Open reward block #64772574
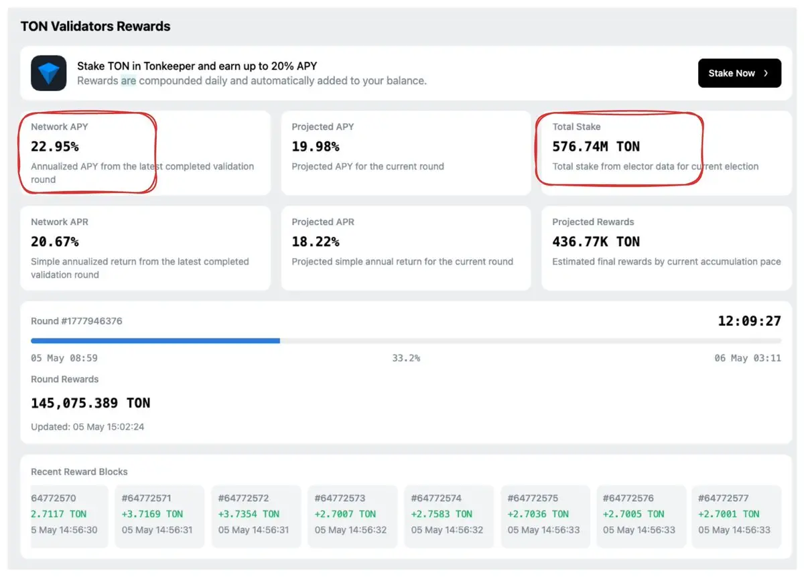This screenshot has height=577, width=804. tap(449, 517)
